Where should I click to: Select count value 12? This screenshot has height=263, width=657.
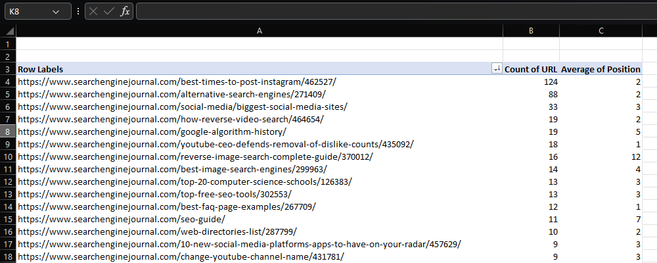[531, 207]
